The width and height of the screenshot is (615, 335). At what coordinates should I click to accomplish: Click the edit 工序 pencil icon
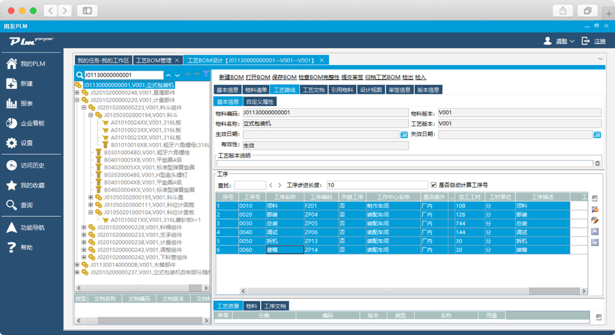pyautogui.click(x=595, y=221)
